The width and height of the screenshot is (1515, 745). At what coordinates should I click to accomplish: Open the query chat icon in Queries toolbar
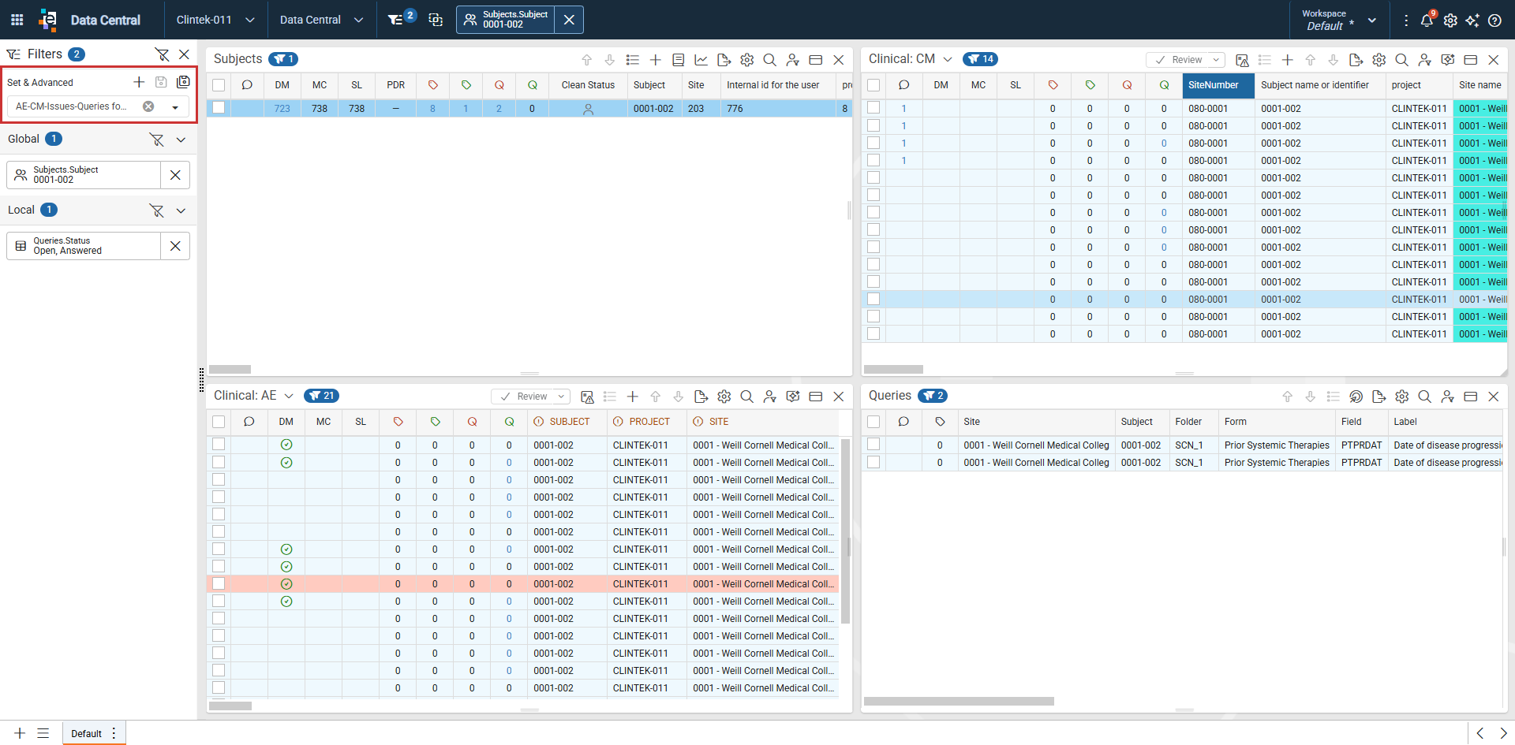(1356, 397)
